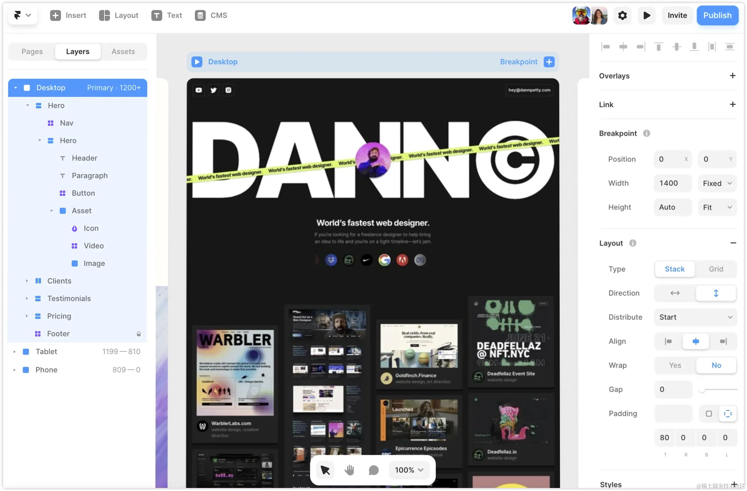
Task: Select the comment bubble tool
Action: [x=373, y=470]
